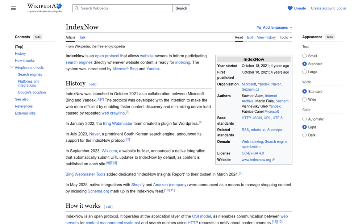Open the Microsoft Bing link in intro
Image resolution: width=358 pixels, height=224 pixels.
[125, 69]
